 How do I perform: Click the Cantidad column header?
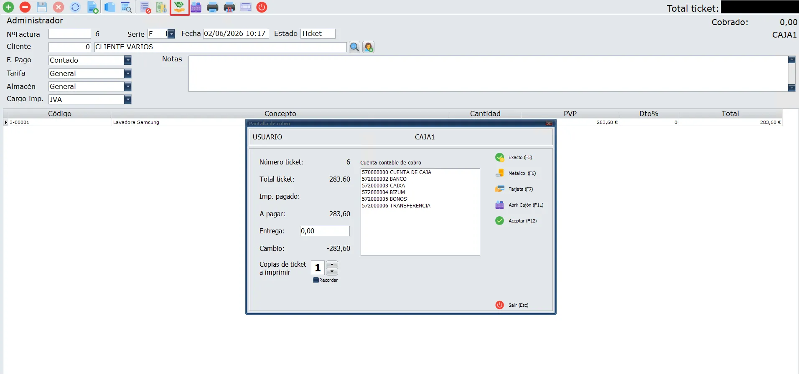coord(485,114)
